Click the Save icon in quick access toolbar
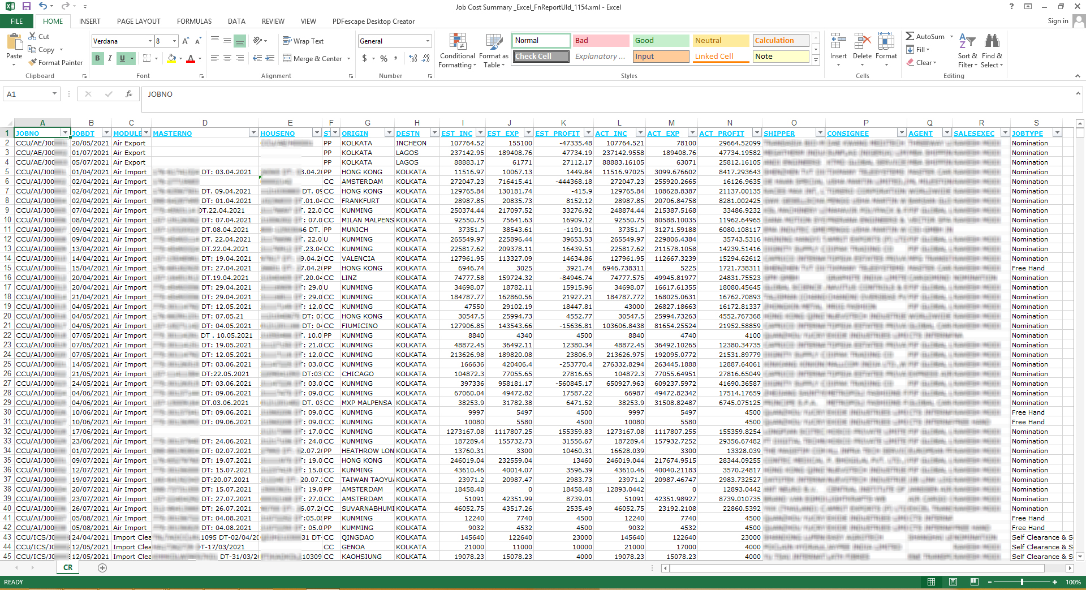 (26, 7)
